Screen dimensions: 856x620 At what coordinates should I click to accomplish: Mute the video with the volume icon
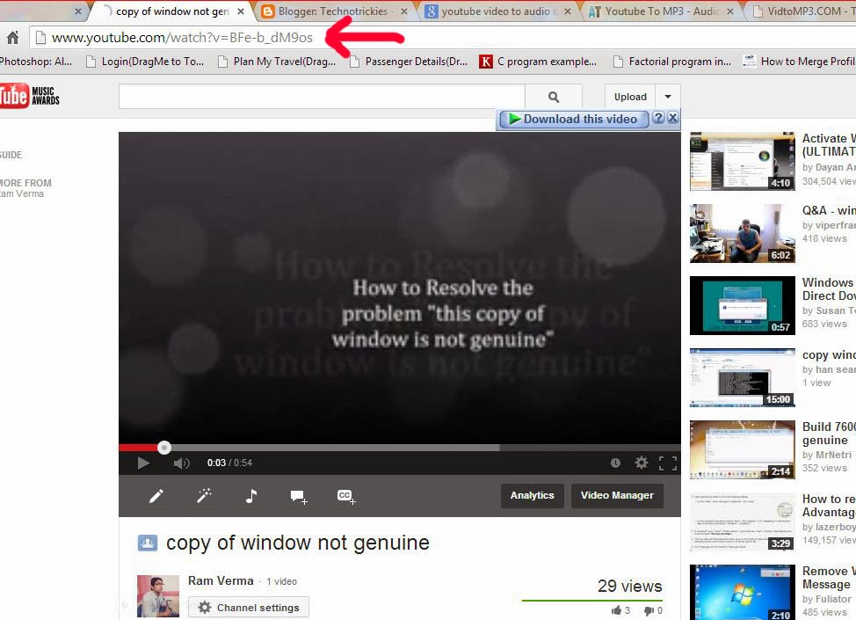(x=182, y=462)
